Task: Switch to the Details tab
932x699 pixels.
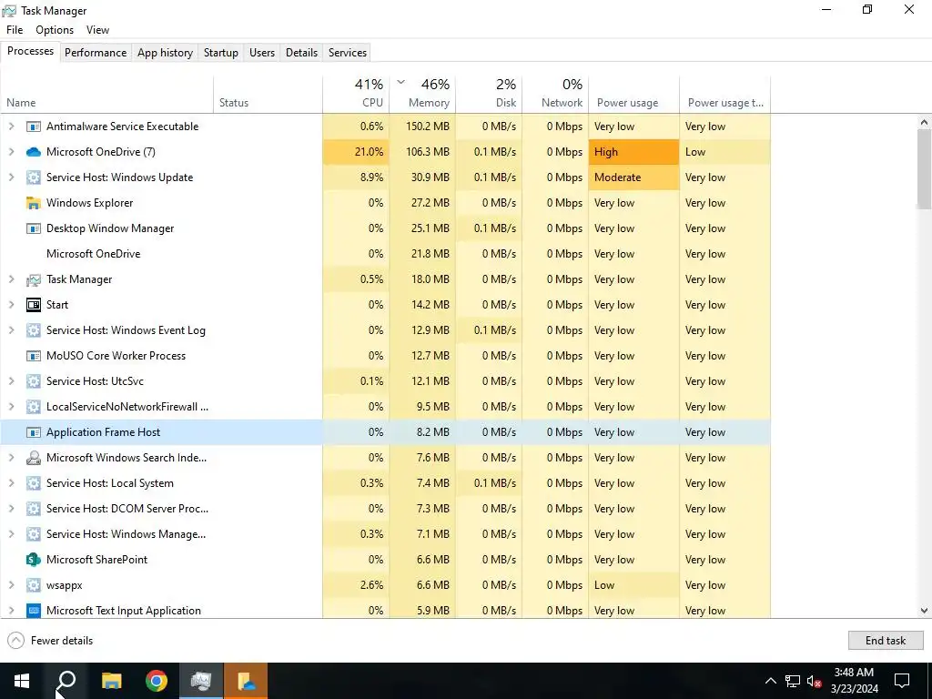Action: pos(301,52)
